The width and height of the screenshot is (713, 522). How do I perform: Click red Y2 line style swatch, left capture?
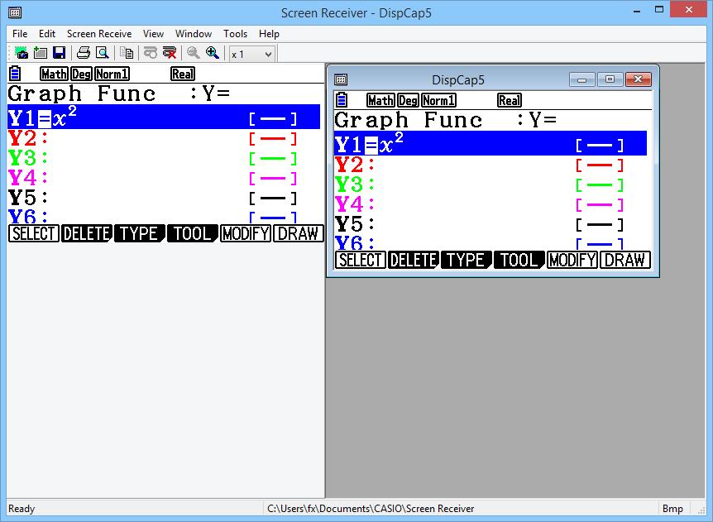(x=273, y=139)
